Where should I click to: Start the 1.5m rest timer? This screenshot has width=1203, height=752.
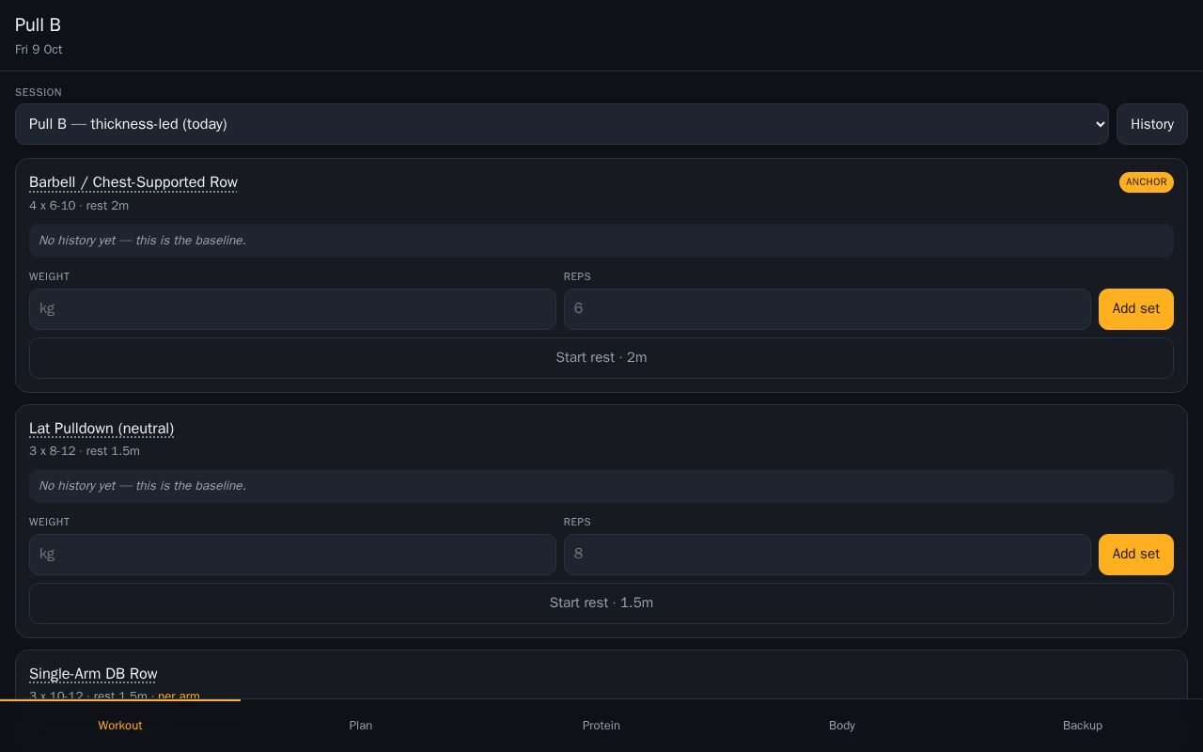point(601,603)
